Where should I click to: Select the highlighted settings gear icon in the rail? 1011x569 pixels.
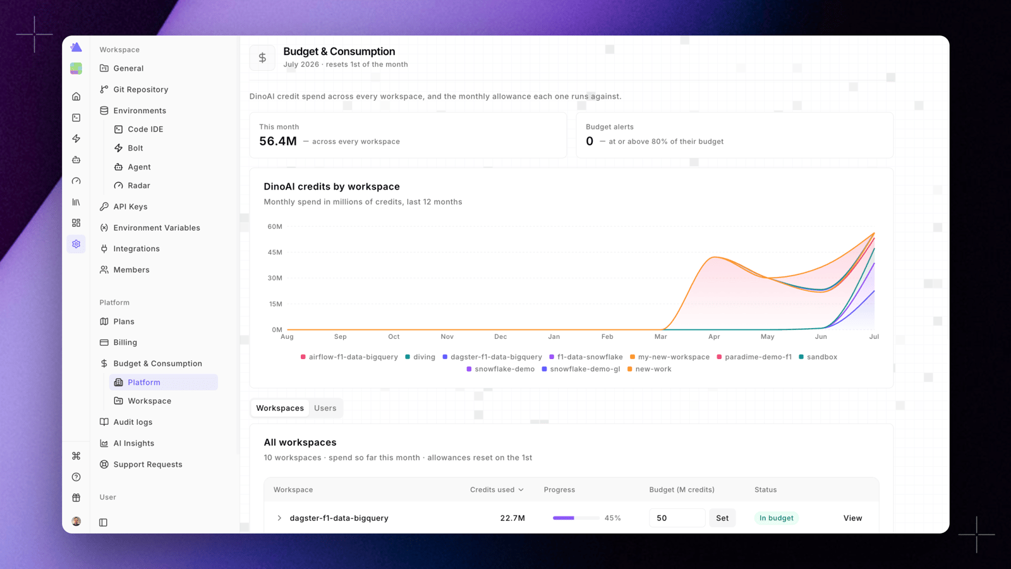click(76, 244)
